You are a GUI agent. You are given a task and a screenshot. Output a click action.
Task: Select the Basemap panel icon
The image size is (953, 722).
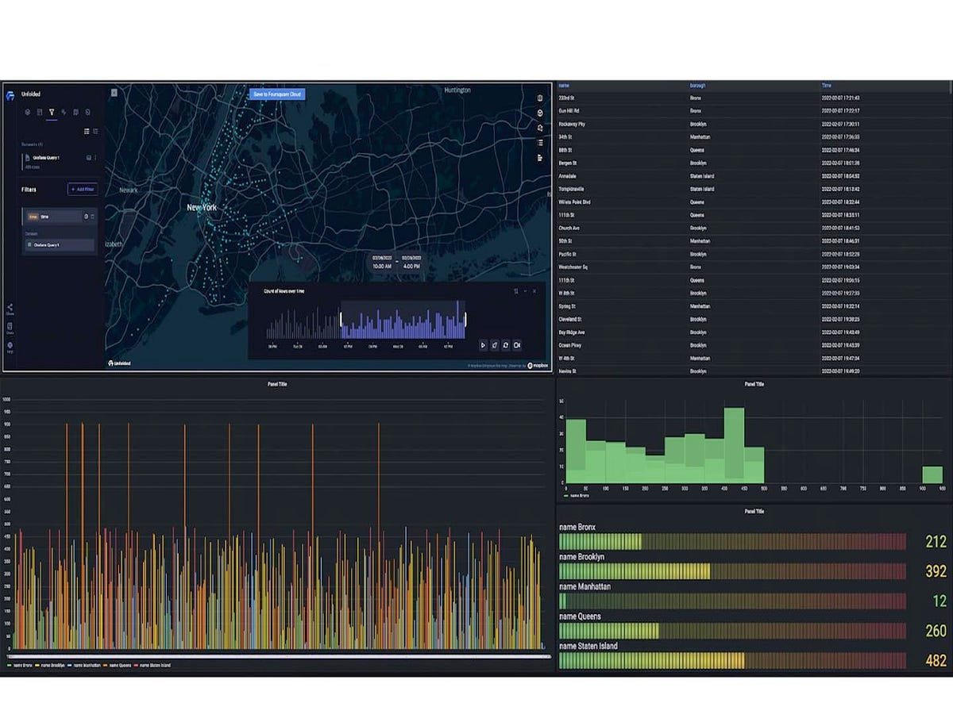click(x=76, y=113)
